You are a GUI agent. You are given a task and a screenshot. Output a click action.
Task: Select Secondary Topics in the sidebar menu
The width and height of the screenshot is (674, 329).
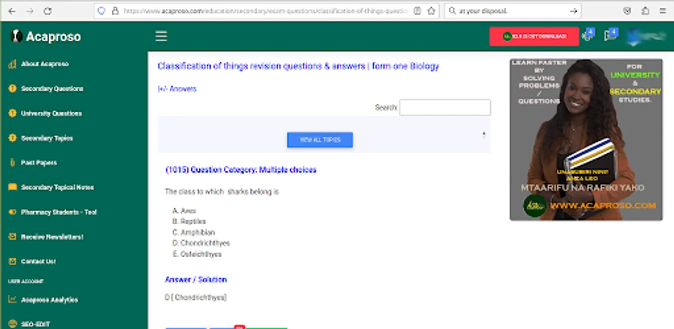(x=12, y=138)
